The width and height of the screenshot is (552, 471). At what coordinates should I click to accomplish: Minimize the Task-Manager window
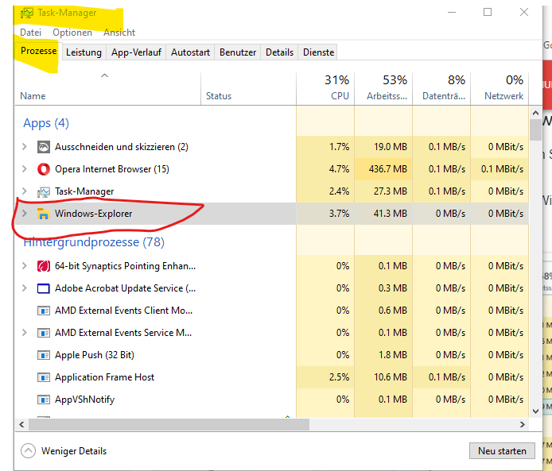click(452, 12)
